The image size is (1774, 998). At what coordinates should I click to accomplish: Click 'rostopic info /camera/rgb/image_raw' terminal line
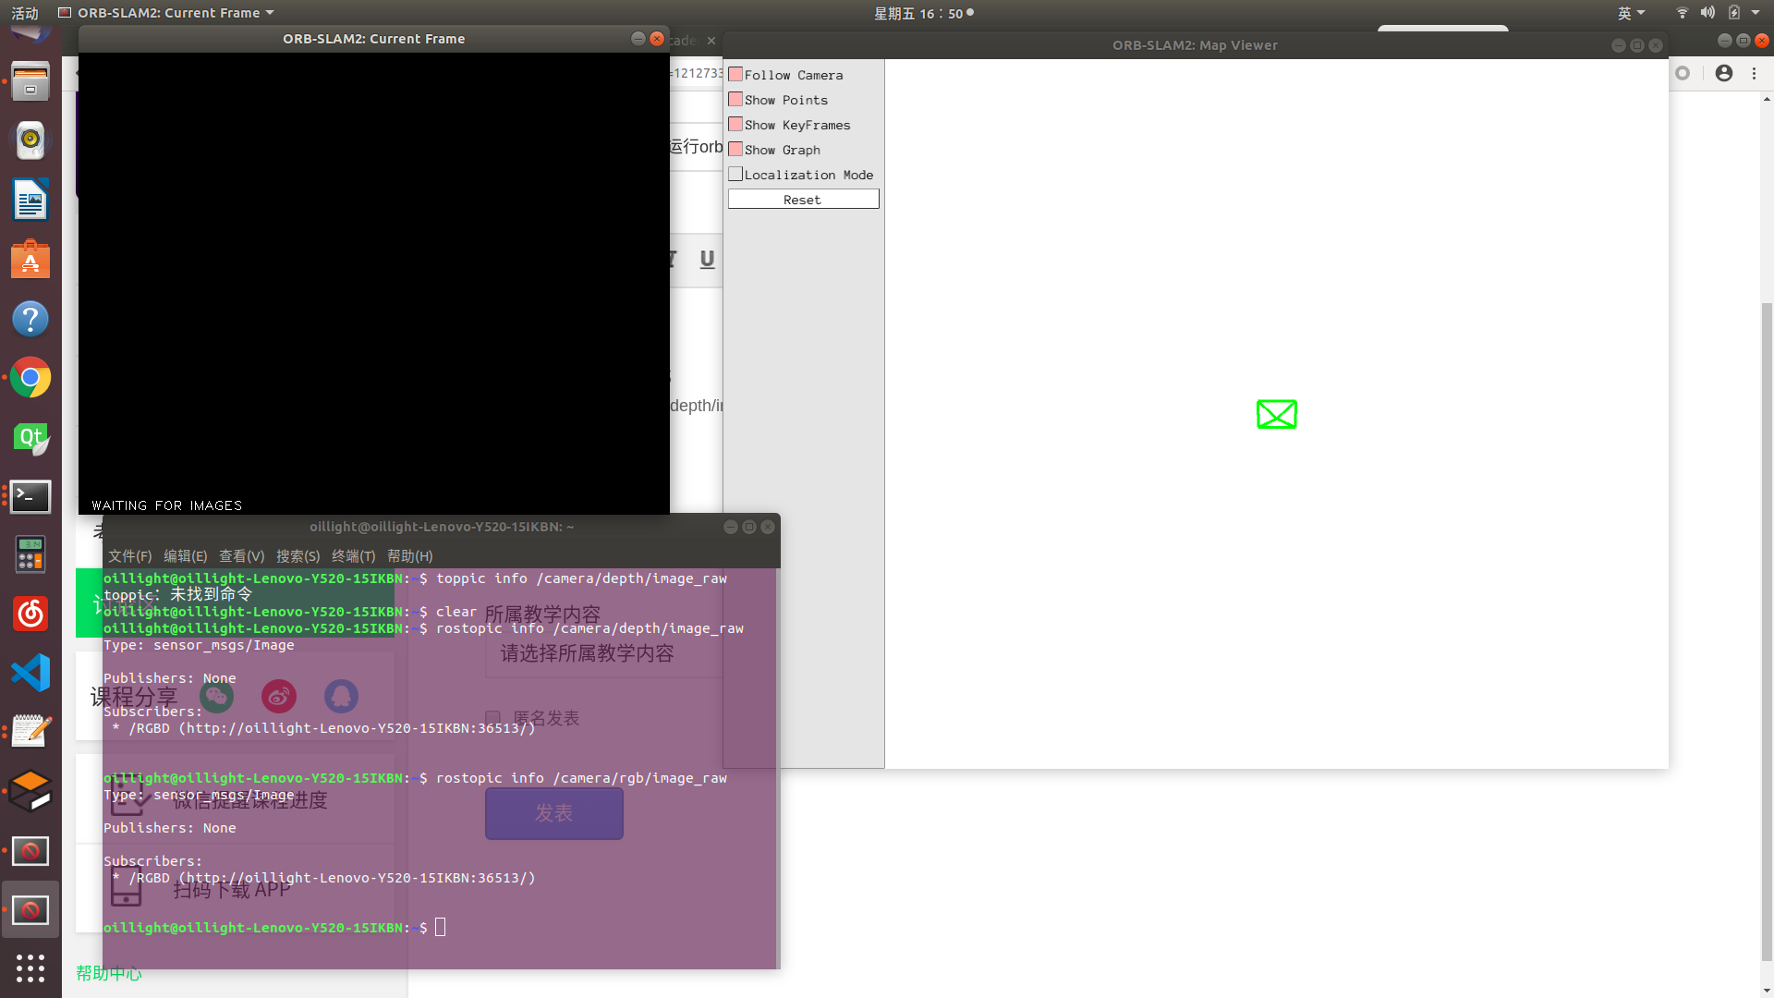tap(581, 778)
